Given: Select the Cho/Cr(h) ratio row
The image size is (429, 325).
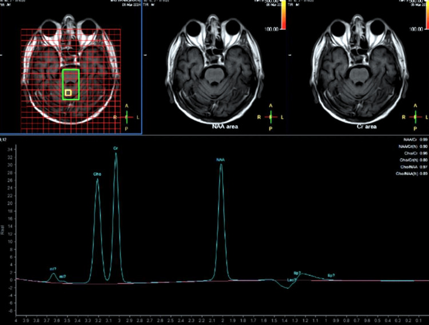Looking at the screenshot, I should point(414,160).
